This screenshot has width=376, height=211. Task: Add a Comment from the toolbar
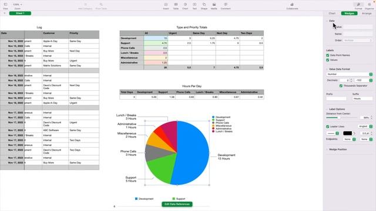[x=226, y=5]
